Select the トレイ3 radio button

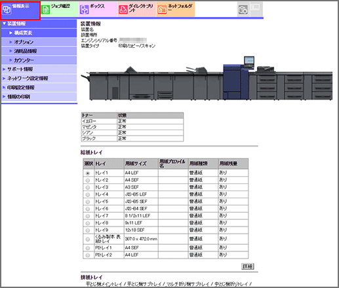pos(88,187)
